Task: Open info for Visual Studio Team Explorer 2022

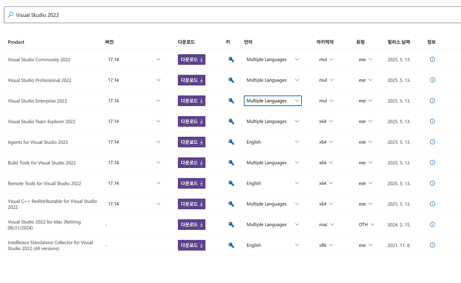Action: point(433,121)
